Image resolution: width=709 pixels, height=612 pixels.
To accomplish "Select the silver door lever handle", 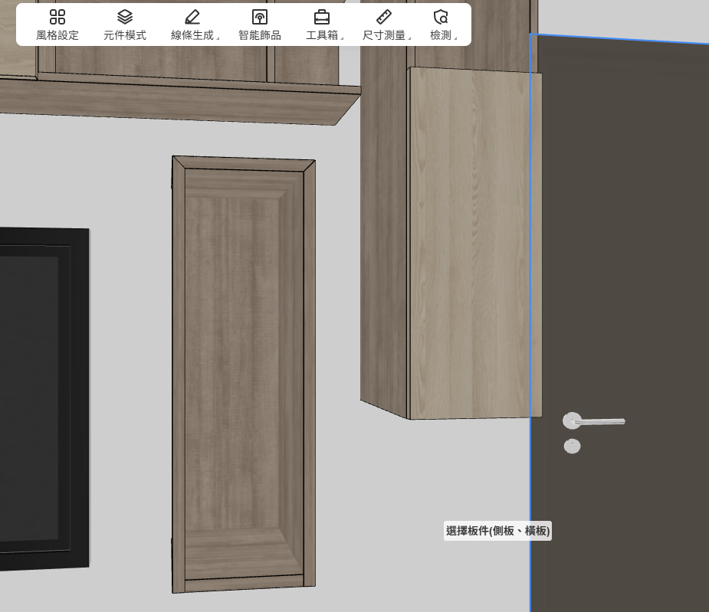I will pos(602,421).
